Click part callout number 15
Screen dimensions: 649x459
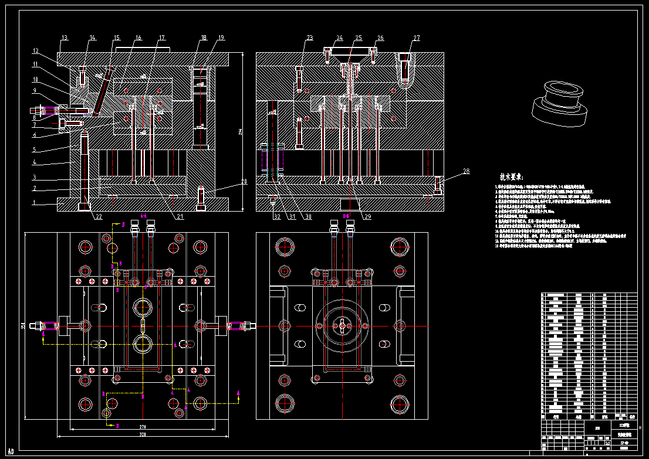(x=116, y=38)
